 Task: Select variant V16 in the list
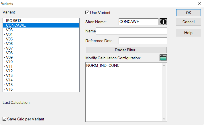(x=41, y=89)
